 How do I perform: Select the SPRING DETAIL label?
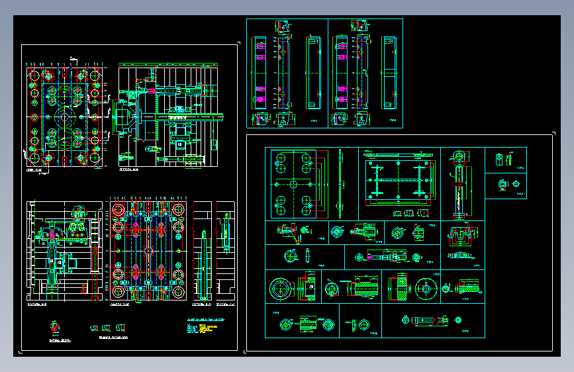(x=60, y=340)
